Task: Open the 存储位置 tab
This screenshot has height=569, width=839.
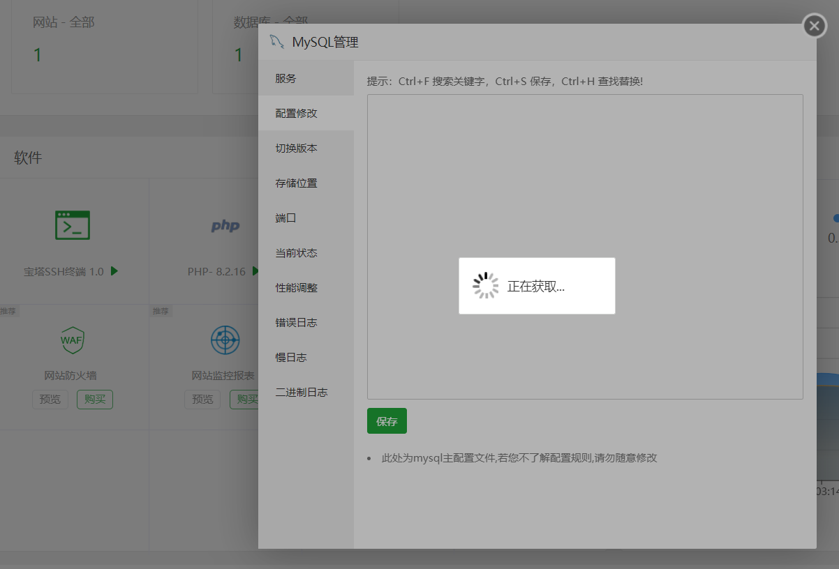Action: 306,183
